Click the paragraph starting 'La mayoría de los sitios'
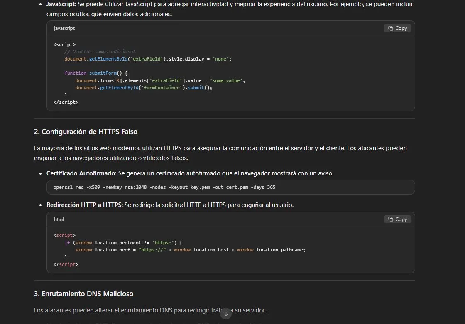The image size is (465, 324). 220,153
